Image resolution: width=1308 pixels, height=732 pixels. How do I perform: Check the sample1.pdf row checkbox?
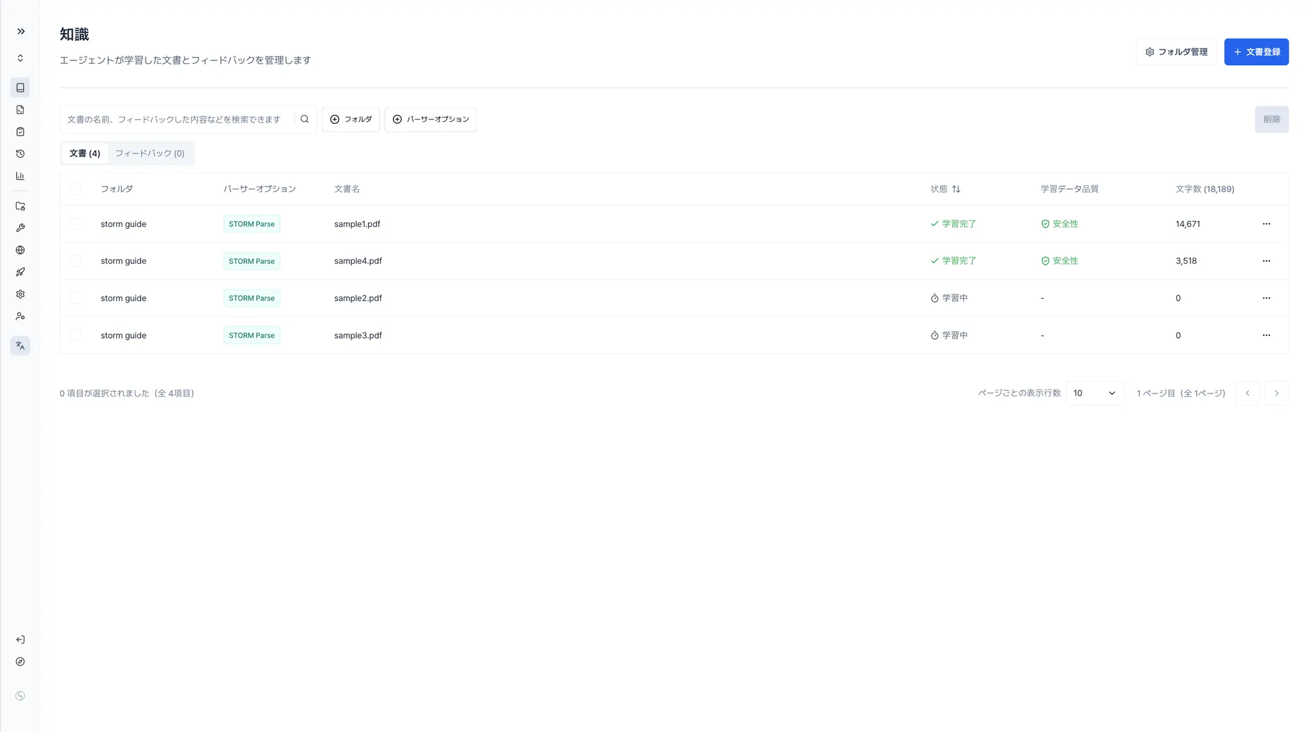(x=75, y=224)
